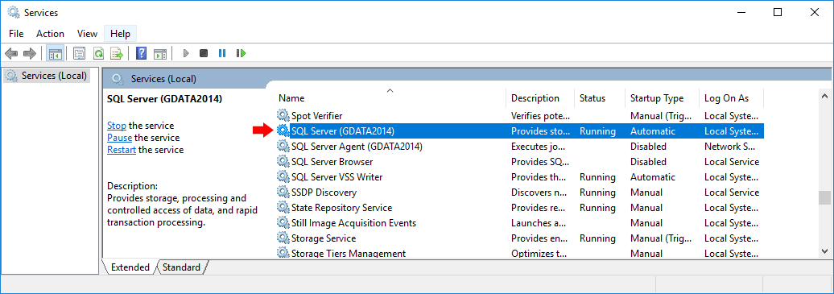Screen dimensions: 834x294
Task: Open the View menu
Action: coord(87,34)
